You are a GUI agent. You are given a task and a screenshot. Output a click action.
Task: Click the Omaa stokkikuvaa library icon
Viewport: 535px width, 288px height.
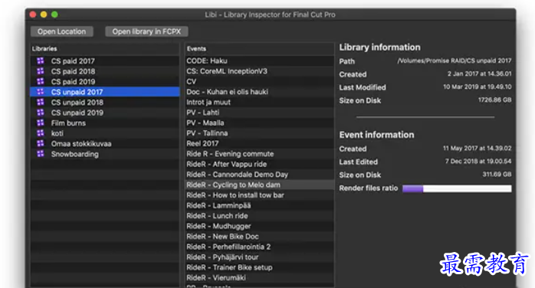pyautogui.click(x=41, y=143)
